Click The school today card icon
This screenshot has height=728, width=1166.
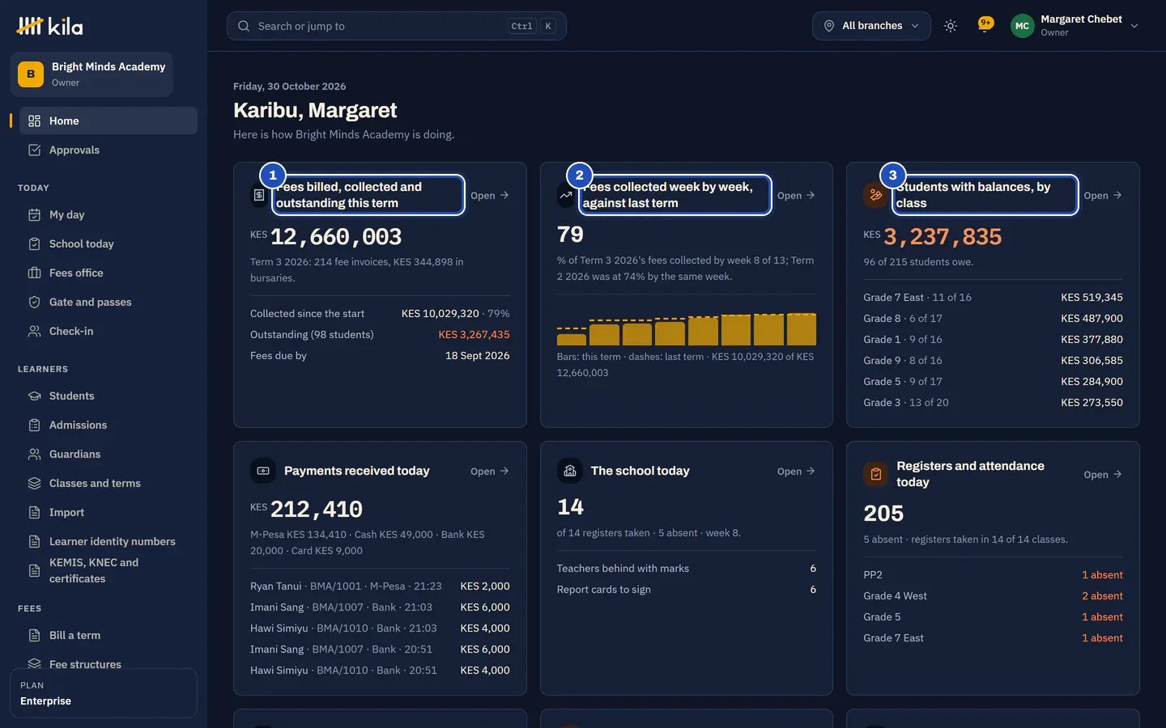(x=570, y=471)
